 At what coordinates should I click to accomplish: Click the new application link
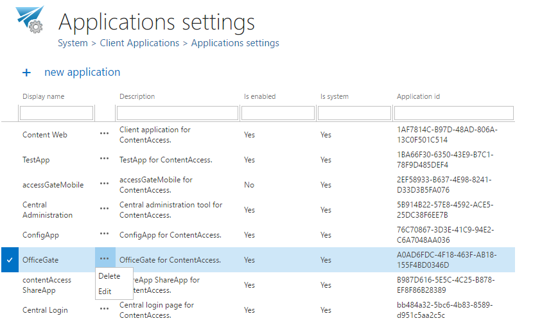(82, 73)
